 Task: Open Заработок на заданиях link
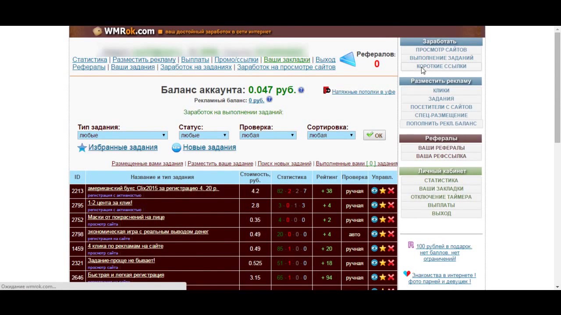pos(196,67)
